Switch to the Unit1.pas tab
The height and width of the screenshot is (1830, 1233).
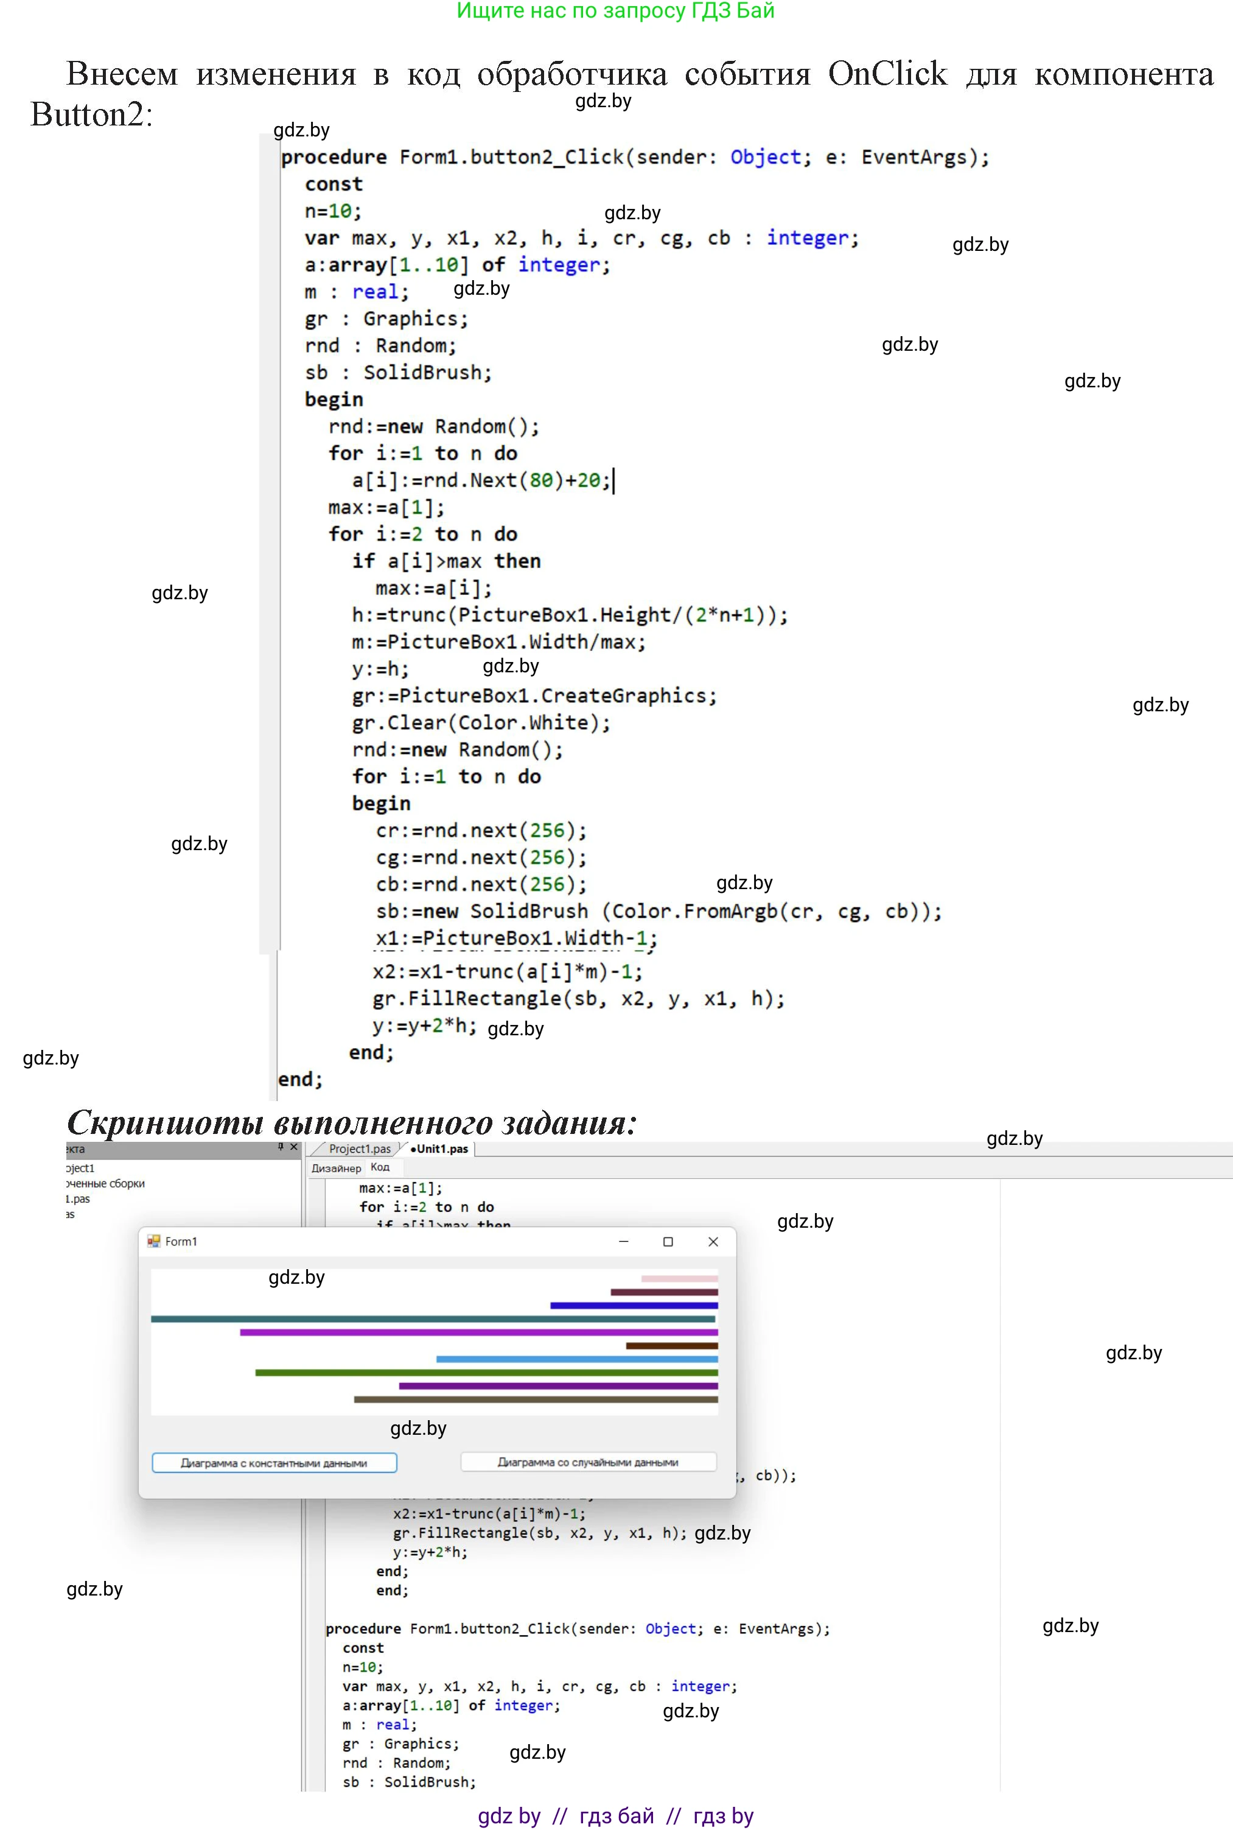(441, 1149)
